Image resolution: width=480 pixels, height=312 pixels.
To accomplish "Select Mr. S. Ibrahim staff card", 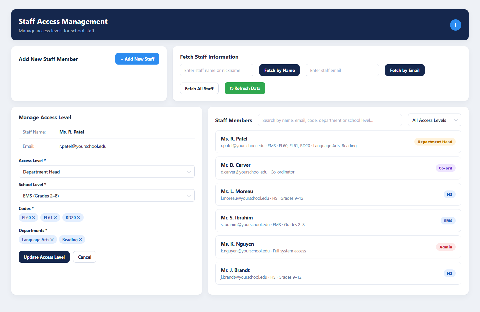I will [x=338, y=221].
